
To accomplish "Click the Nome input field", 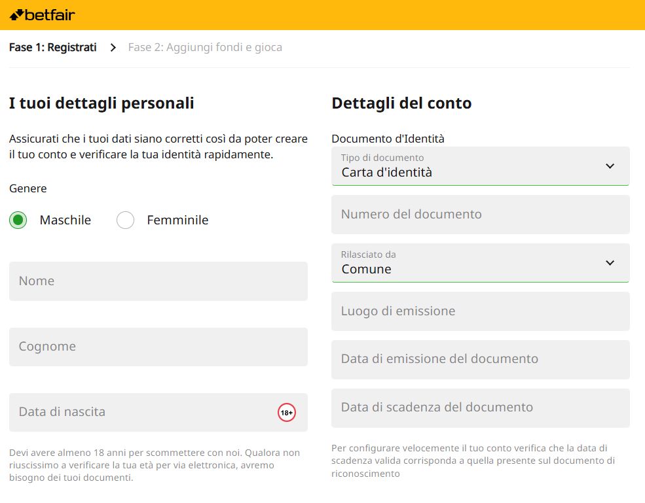I will pos(158,281).
